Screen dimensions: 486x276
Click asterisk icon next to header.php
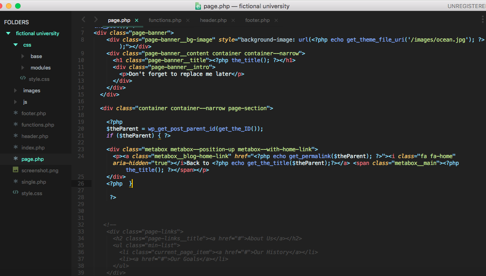coord(16,136)
